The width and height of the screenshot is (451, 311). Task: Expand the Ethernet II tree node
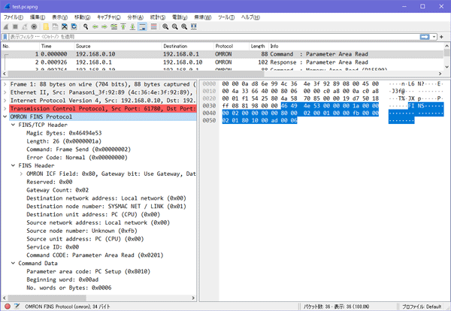(5, 92)
